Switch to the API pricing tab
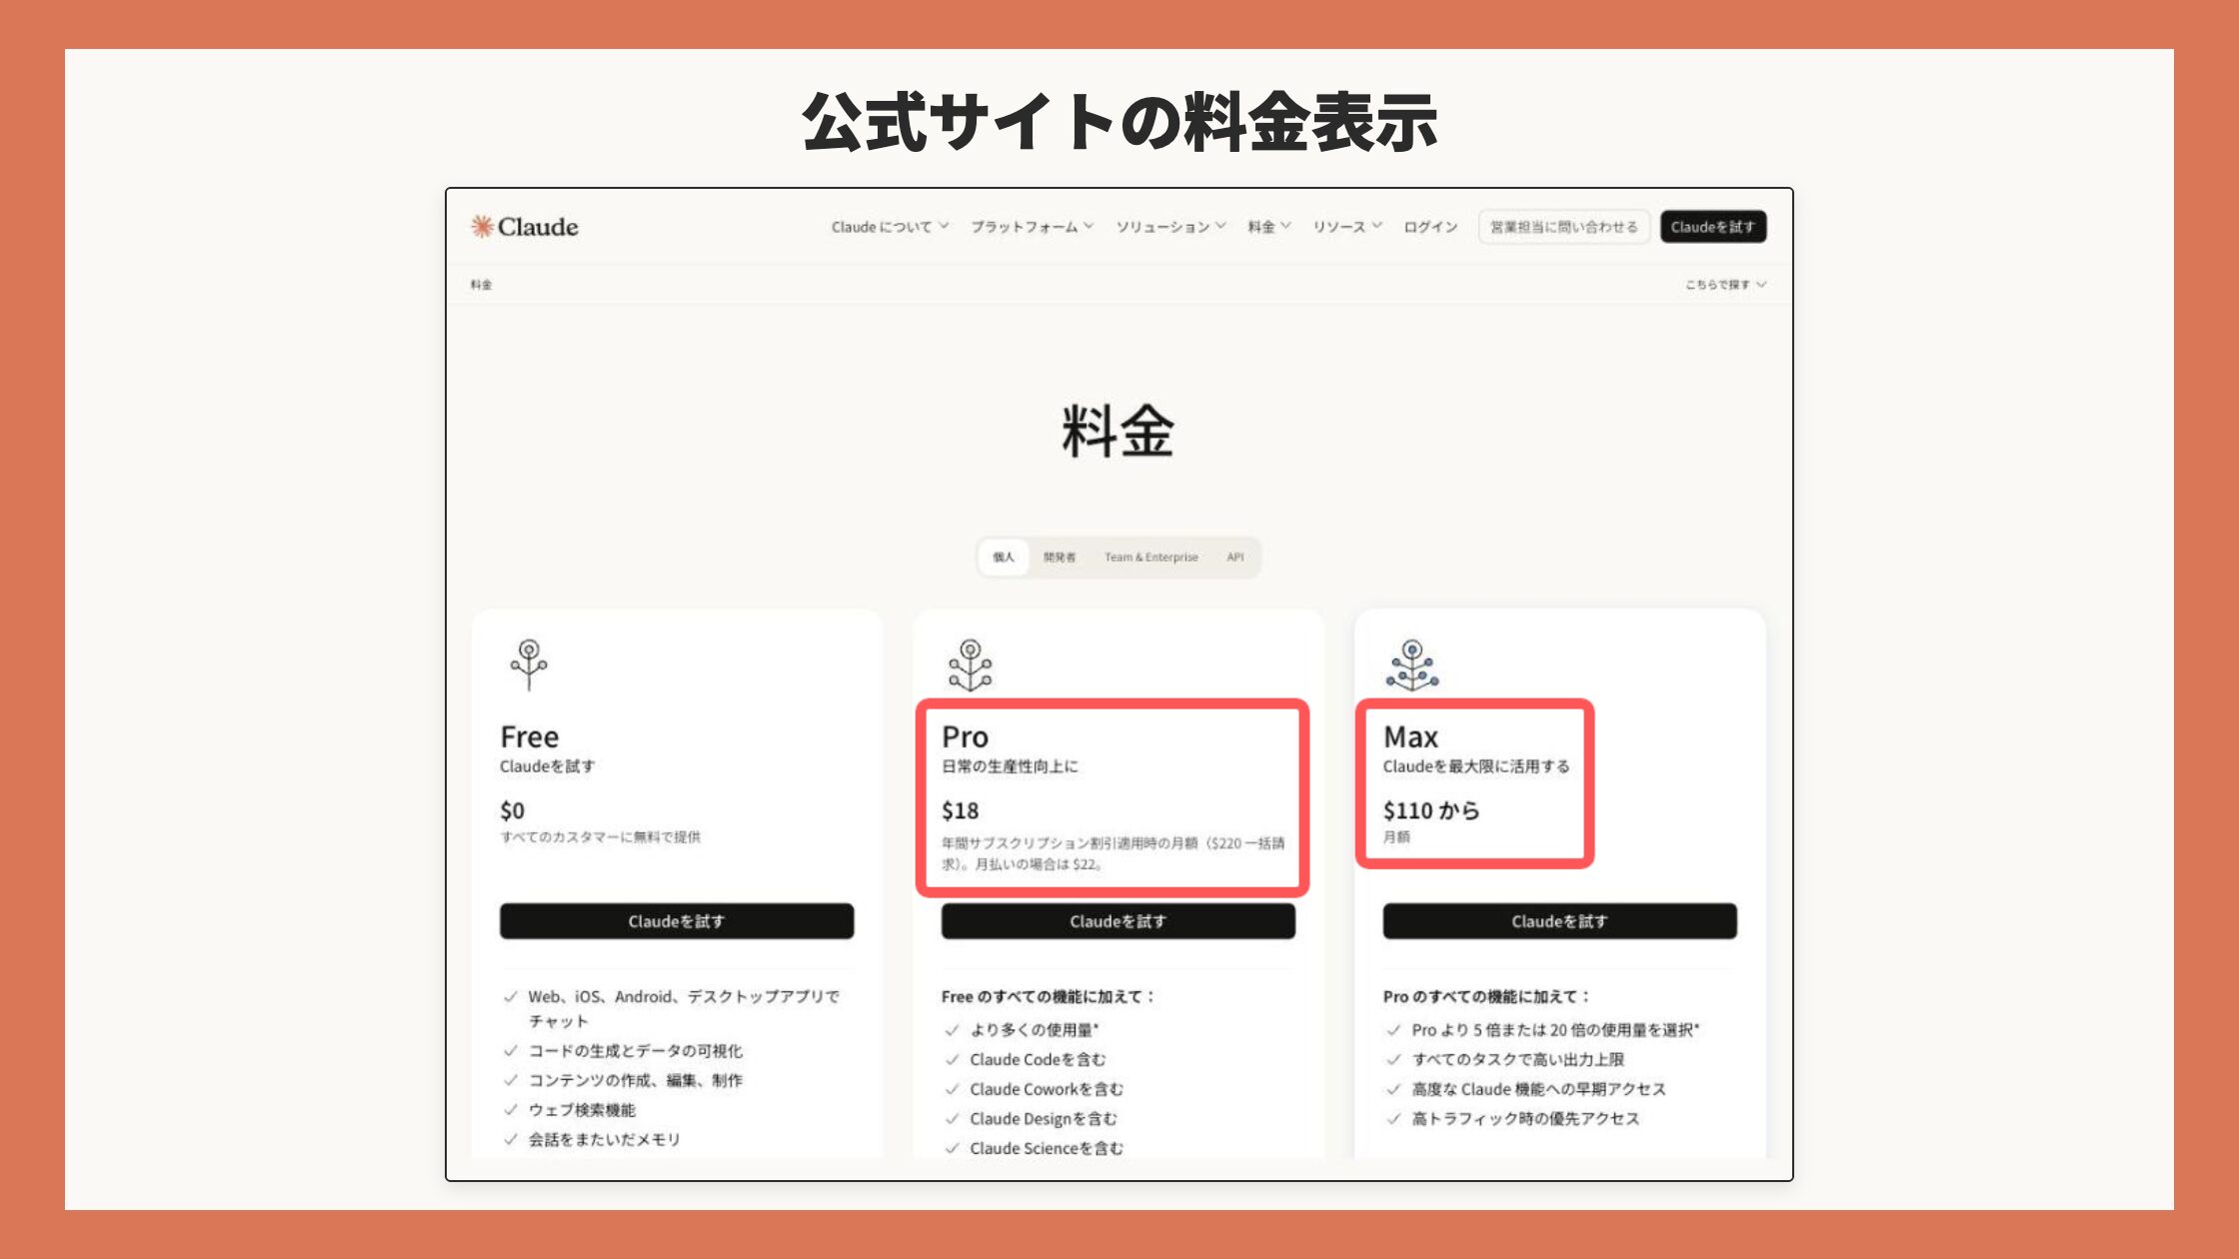 tap(1235, 558)
